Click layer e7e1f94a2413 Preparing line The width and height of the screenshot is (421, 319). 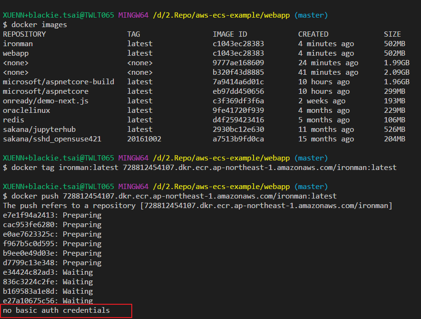[x=52, y=215]
